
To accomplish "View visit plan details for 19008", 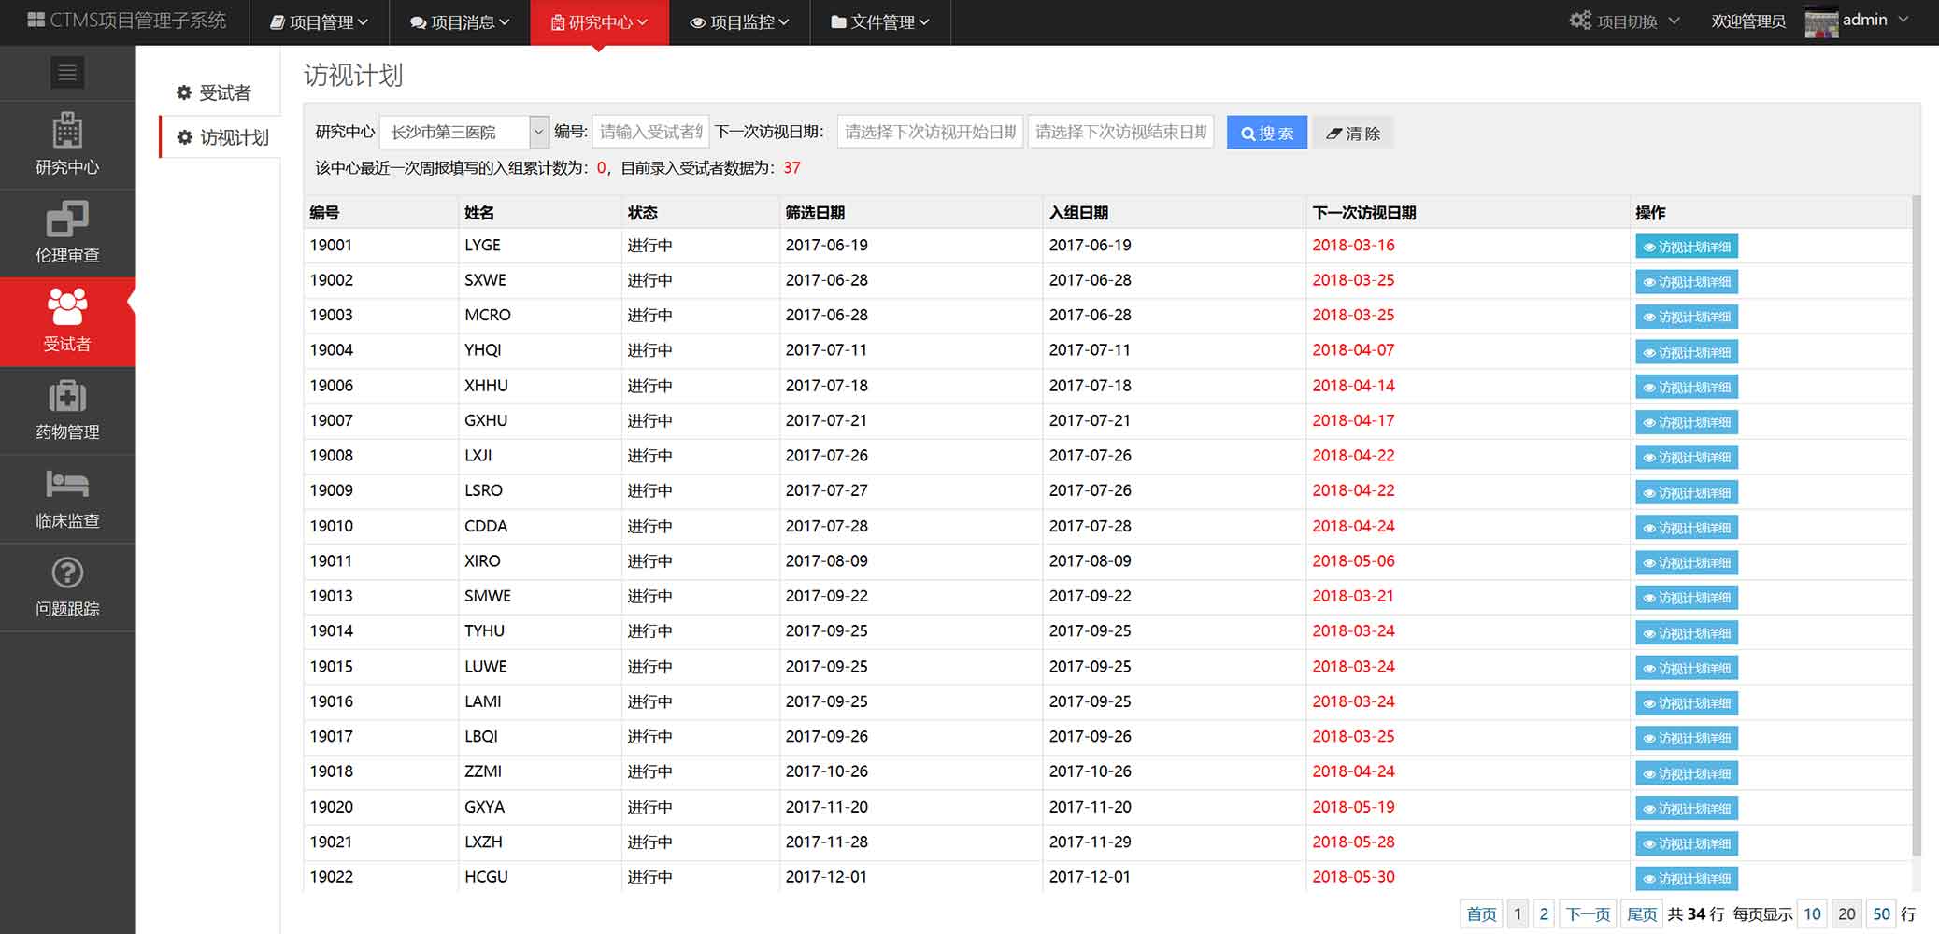I will (x=1687, y=458).
